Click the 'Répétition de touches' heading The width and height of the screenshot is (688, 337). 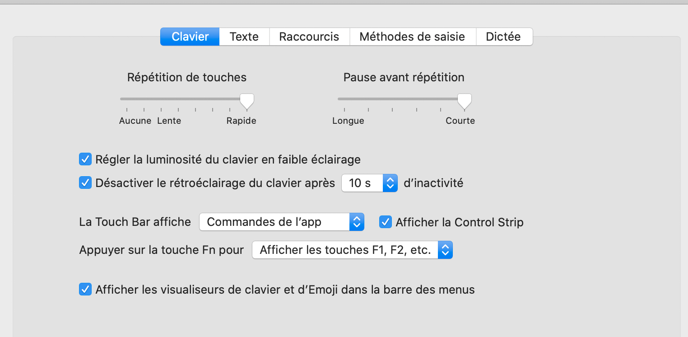point(187,77)
